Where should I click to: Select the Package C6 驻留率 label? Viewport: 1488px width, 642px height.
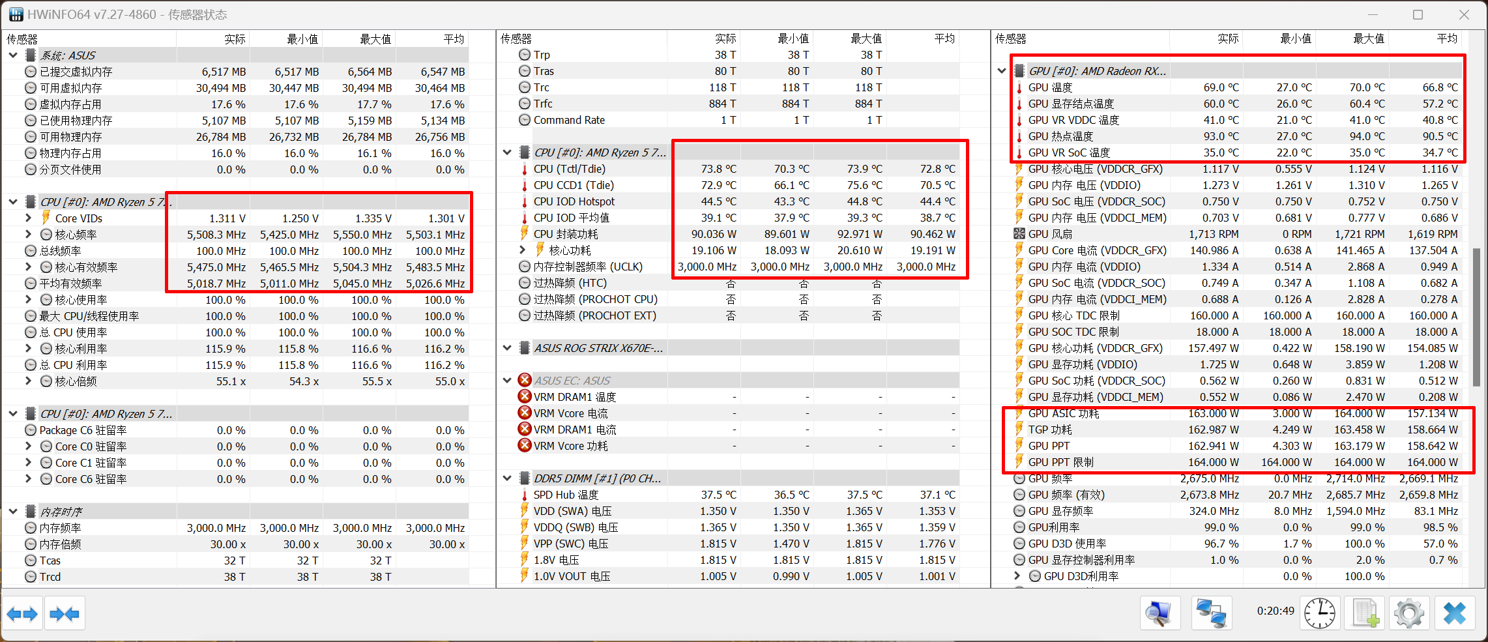pyautogui.click(x=83, y=430)
